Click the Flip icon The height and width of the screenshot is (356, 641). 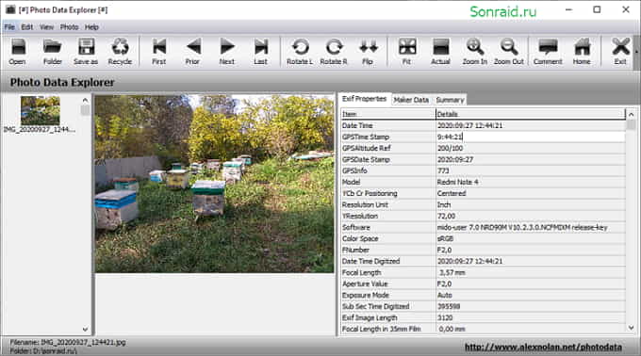(x=368, y=52)
